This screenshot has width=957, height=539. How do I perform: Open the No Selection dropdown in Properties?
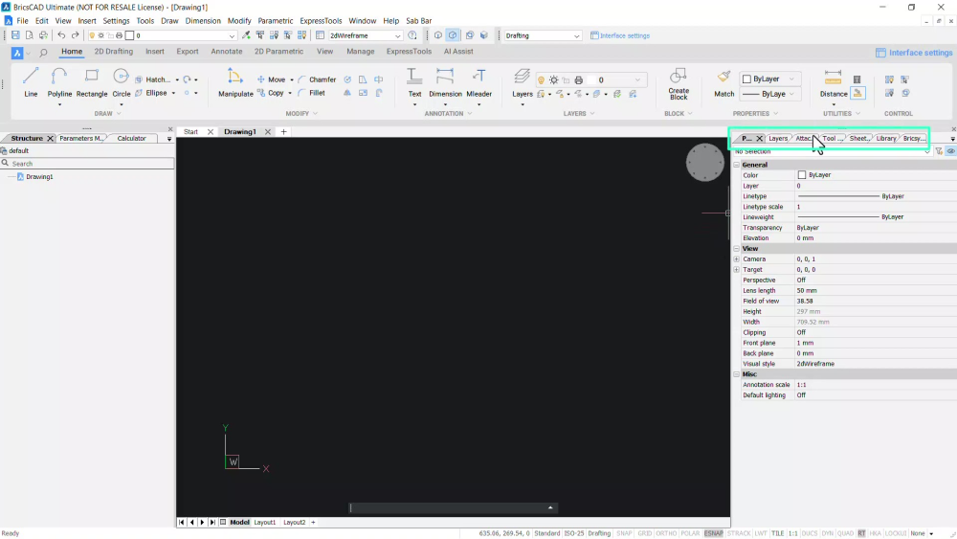coord(832,151)
